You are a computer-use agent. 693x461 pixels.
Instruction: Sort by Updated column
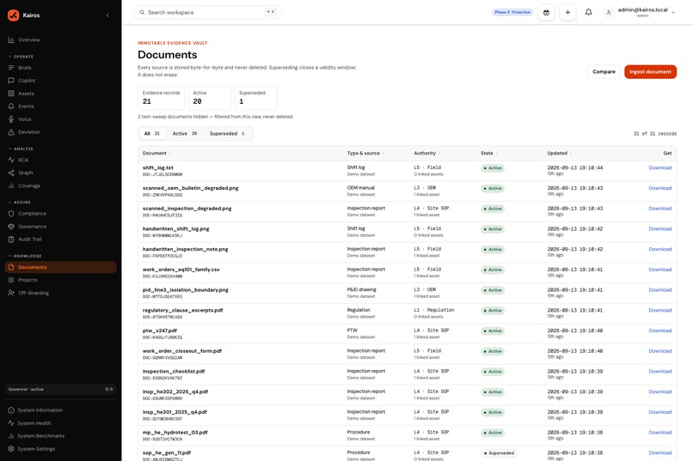pyautogui.click(x=560, y=153)
